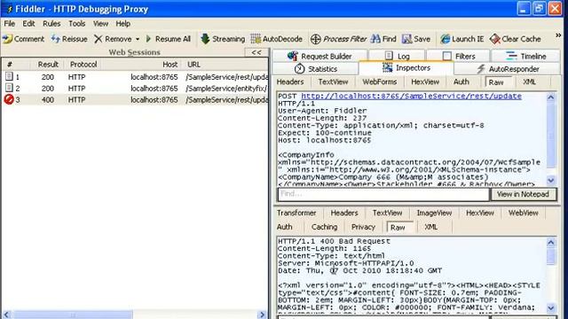The image size is (568, 319).
Task: Expand the toolbar overflow chevron
Action: tap(558, 35)
